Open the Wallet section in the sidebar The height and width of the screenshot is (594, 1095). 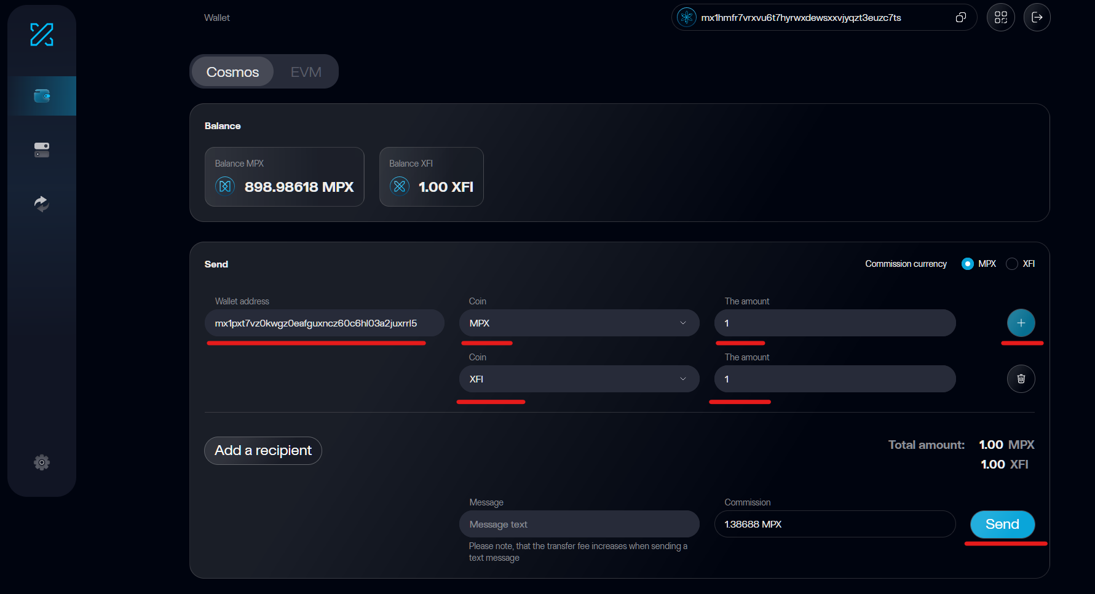pos(42,96)
